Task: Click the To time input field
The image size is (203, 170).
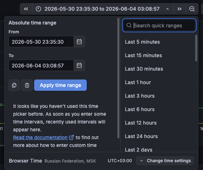Action: pyautogui.click(x=41, y=65)
